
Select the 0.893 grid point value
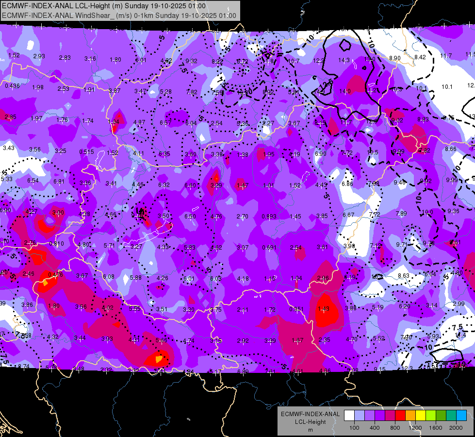pos(269,217)
